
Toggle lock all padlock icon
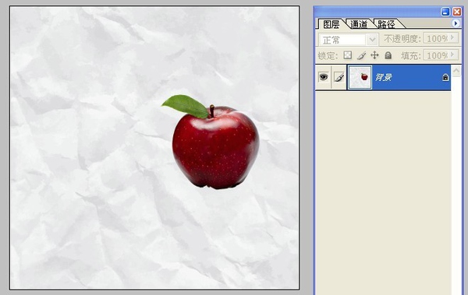tap(388, 55)
